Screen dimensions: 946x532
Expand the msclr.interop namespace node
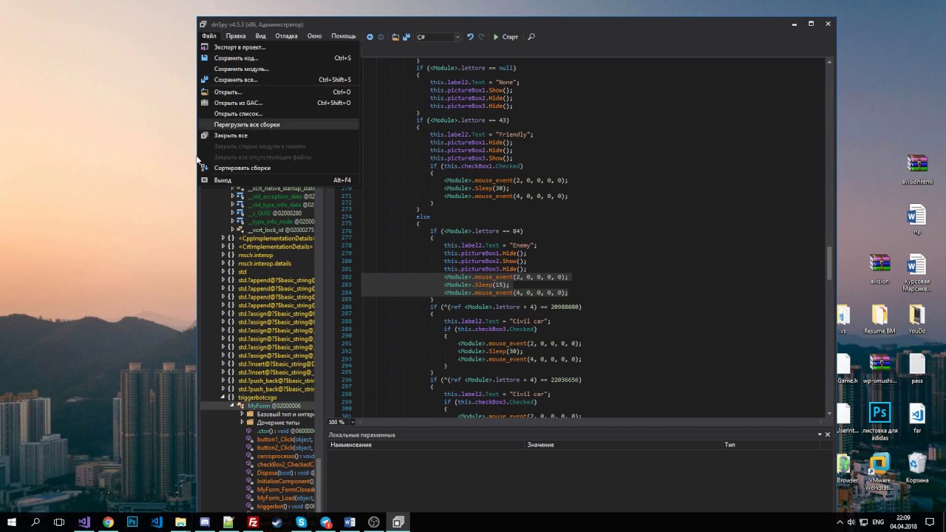tap(223, 255)
